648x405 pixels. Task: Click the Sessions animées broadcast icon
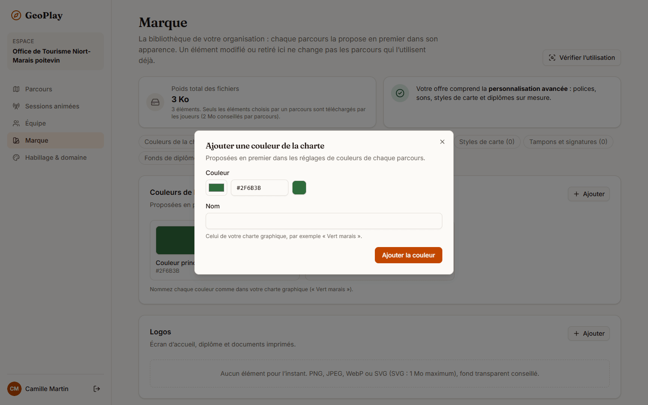(x=16, y=106)
